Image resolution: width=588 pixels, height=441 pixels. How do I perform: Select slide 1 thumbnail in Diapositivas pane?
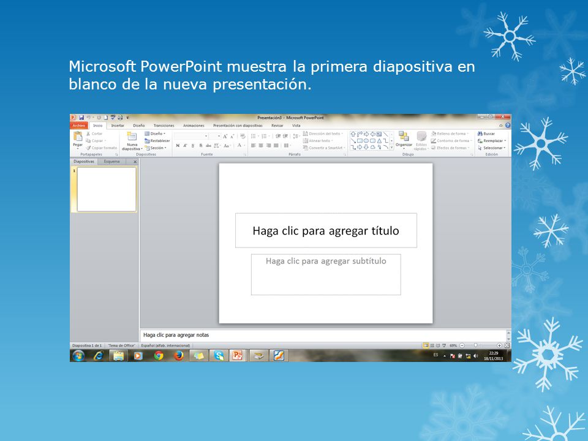[x=107, y=189]
